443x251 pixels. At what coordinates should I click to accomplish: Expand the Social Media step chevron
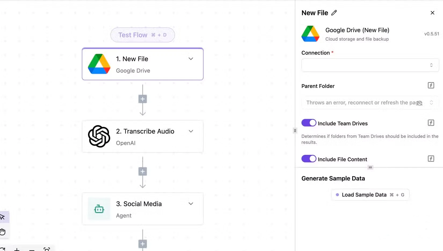coord(191,204)
